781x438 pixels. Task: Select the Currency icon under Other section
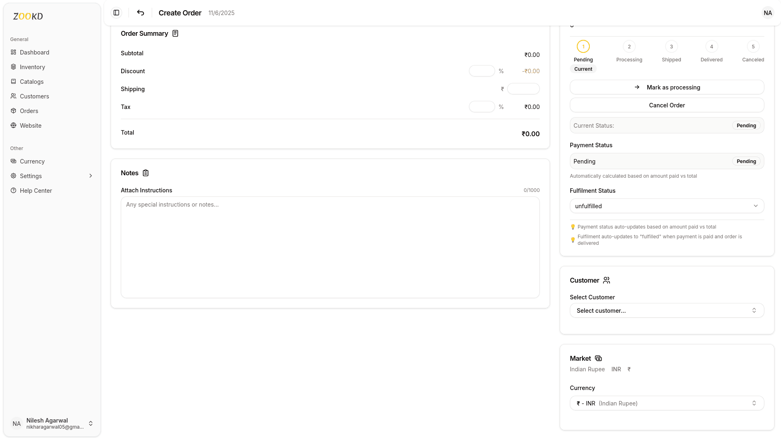pyautogui.click(x=13, y=161)
